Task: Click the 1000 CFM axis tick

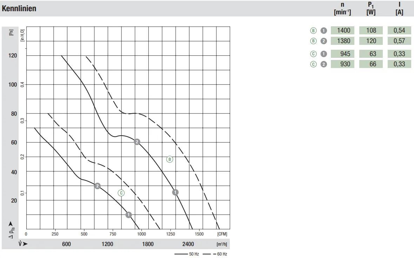Action: tap(141, 234)
